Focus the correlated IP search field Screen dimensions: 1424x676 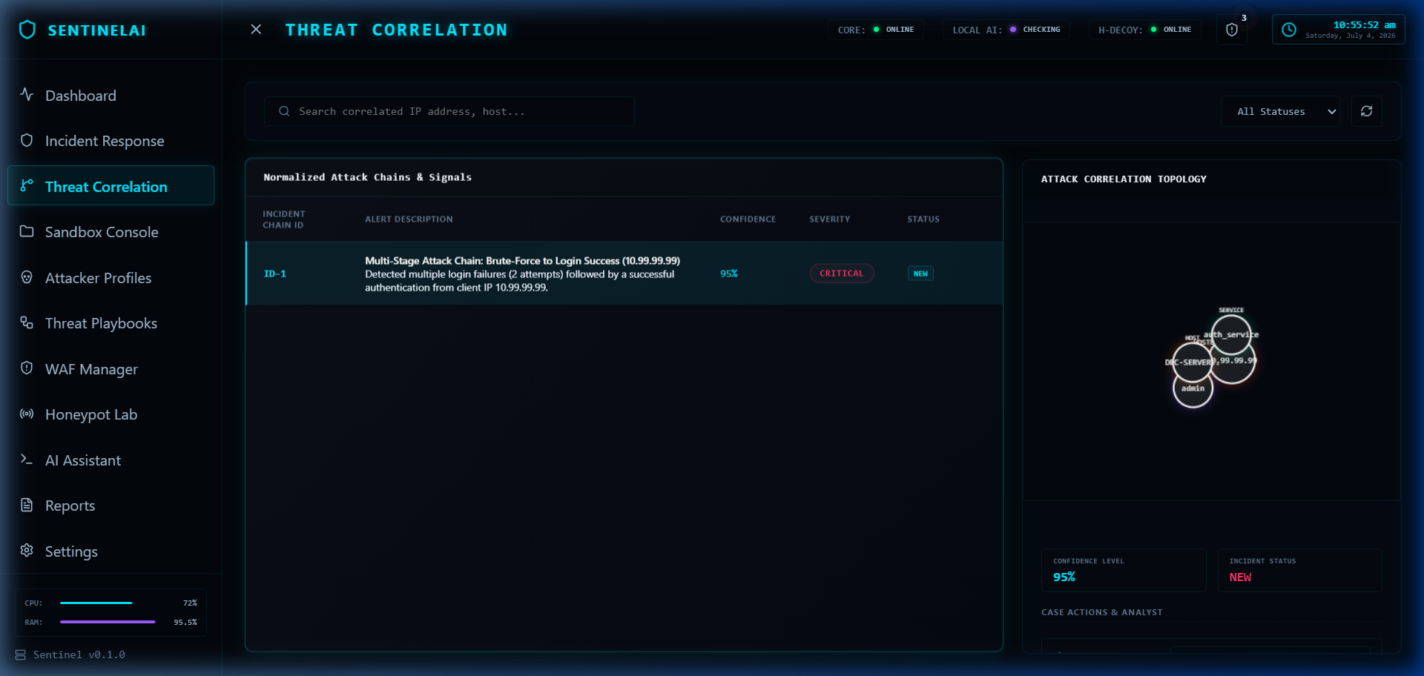coord(449,111)
